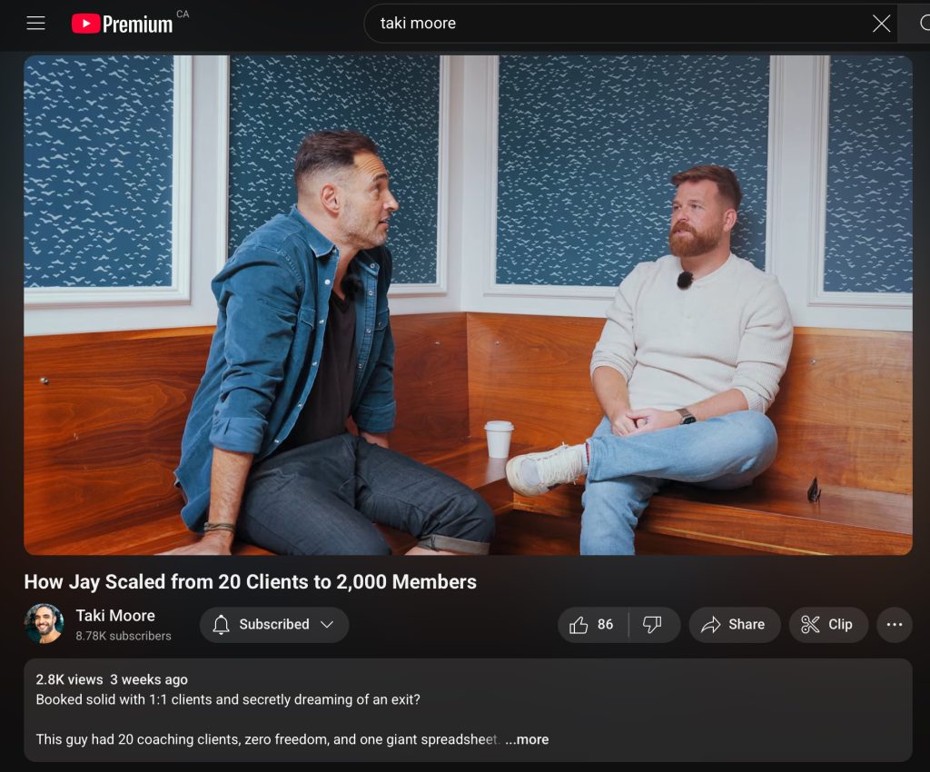The image size is (930, 772).
Task: Click the '2.8K views 3 weeks ago' line
Action: coord(112,679)
